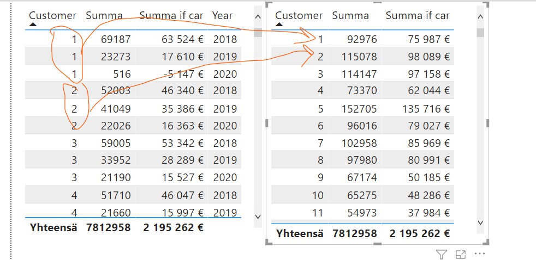Select cell 15 527 € in left table
The image size is (536, 260).
[x=182, y=177]
